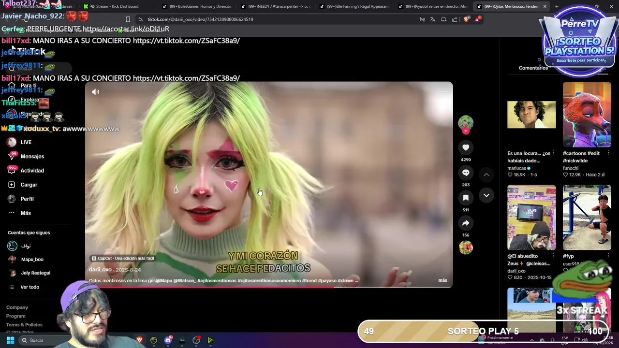Click the video progress bar to seek
This screenshot has height=348, width=619.
(x=269, y=287)
